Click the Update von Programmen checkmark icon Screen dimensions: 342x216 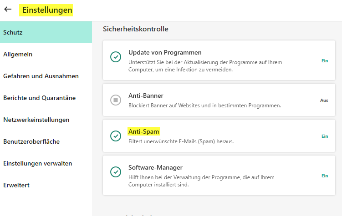[116, 57]
